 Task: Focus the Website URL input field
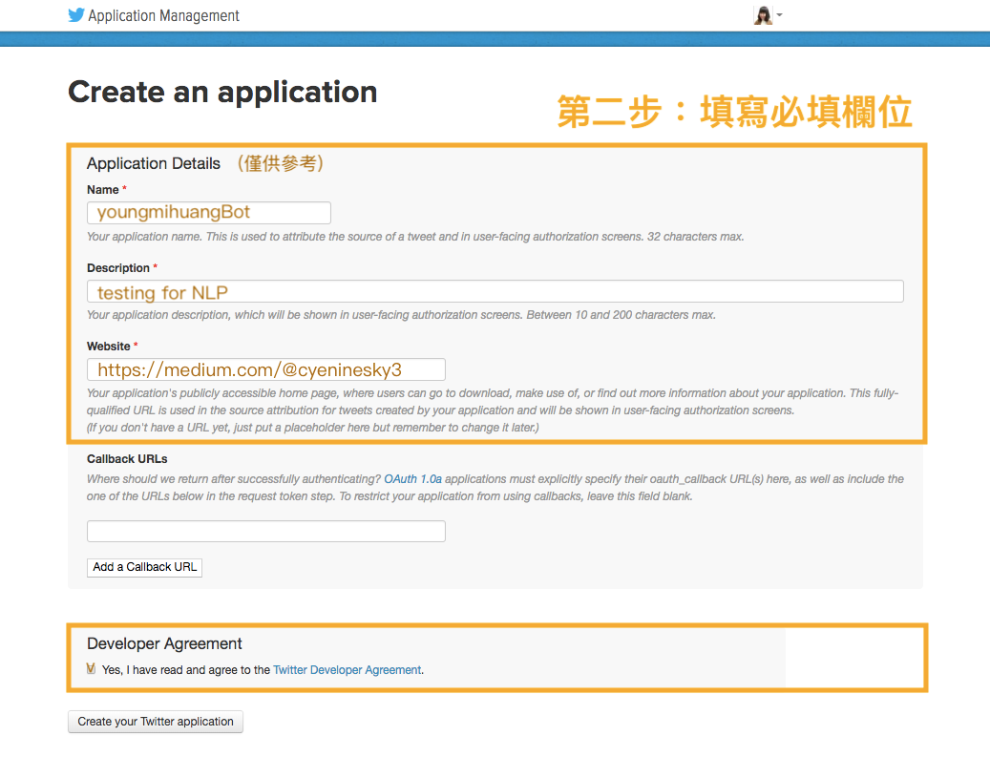pyautogui.click(x=265, y=369)
